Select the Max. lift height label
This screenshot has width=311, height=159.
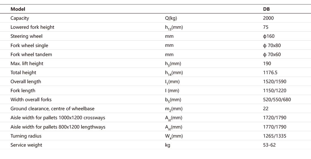(27, 63)
